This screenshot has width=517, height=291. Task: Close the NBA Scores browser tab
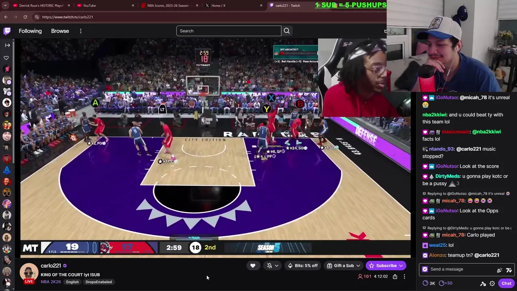197,6
